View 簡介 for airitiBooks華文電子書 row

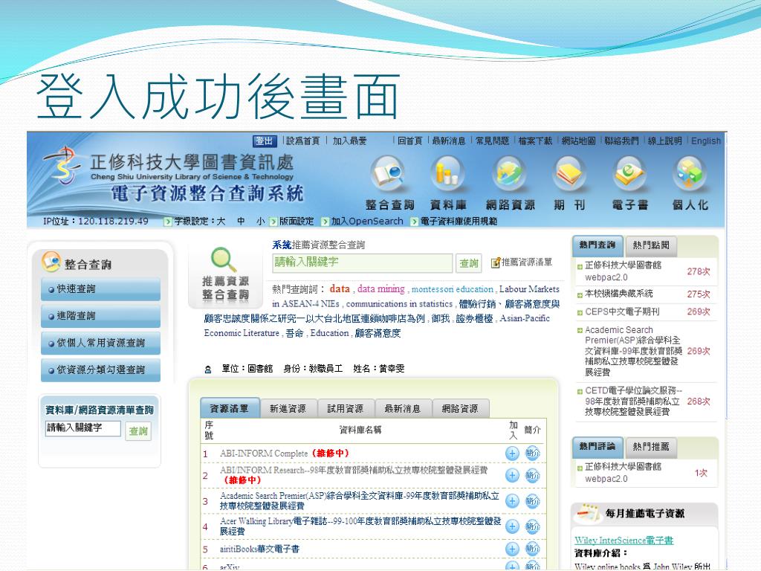pyautogui.click(x=532, y=549)
